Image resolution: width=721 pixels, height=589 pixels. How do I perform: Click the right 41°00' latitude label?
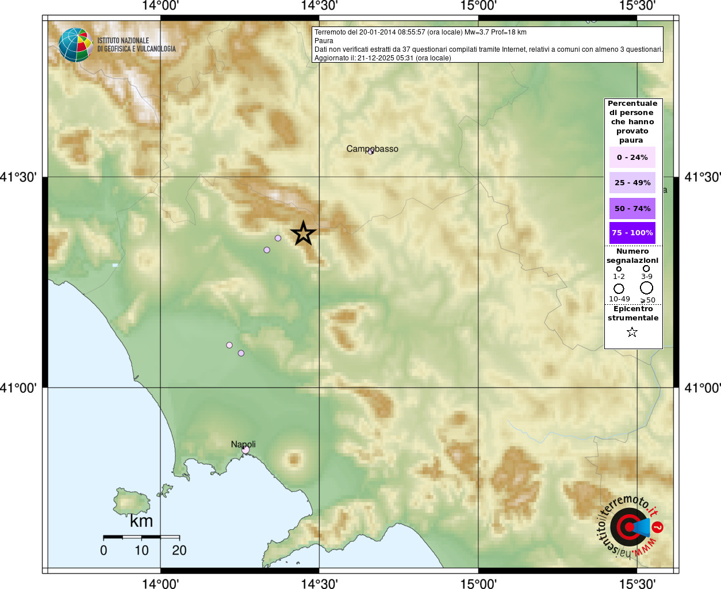point(703,388)
